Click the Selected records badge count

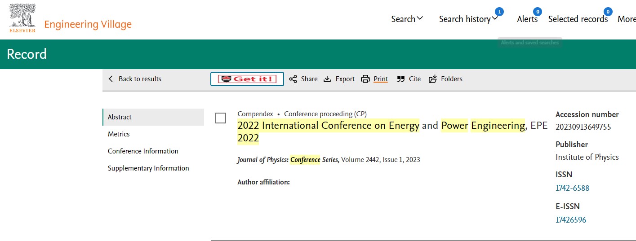pyautogui.click(x=608, y=11)
